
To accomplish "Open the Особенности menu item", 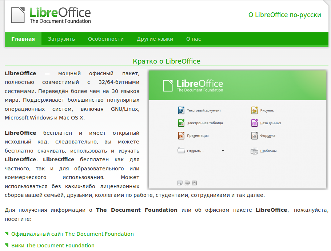I will click(x=106, y=39).
